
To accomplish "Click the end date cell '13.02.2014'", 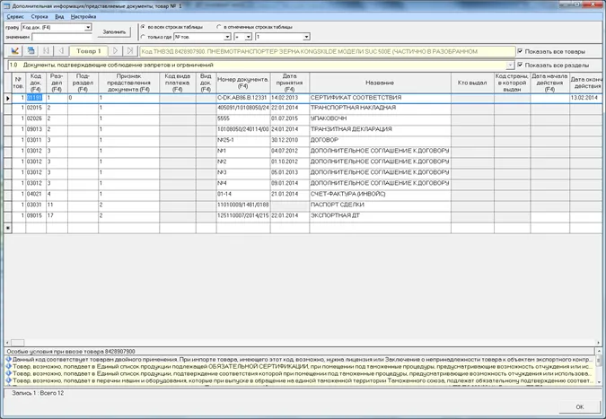I will (x=585, y=98).
